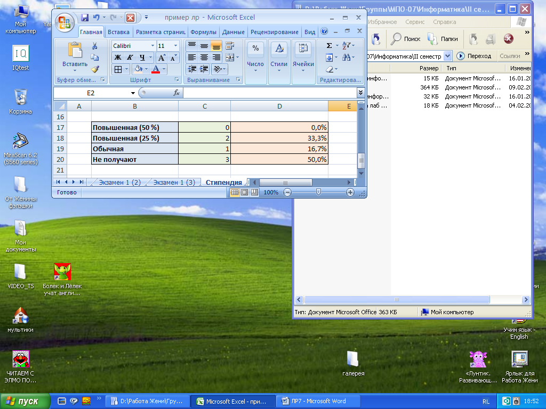Toggle underline Ч formatting

coord(142,58)
